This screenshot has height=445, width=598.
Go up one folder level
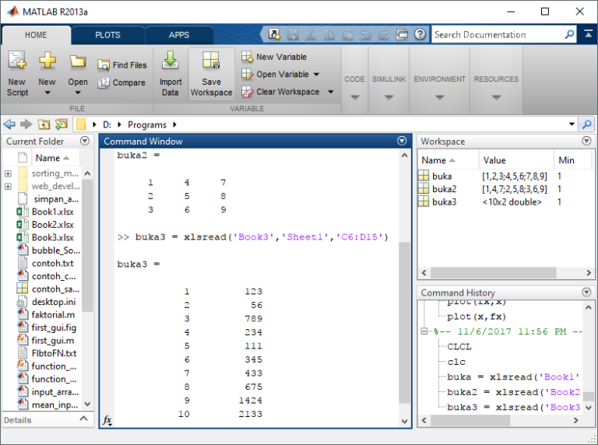click(44, 124)
